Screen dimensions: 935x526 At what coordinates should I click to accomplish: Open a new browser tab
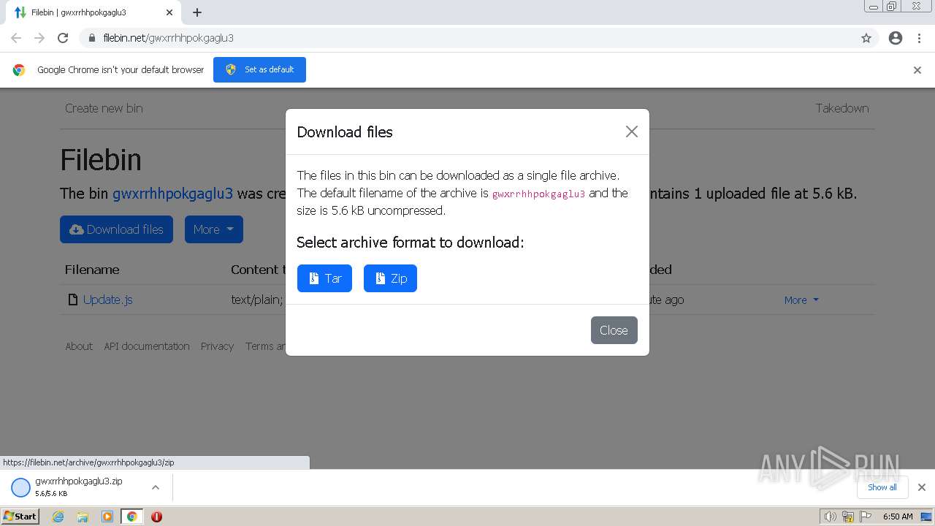tap(197, 12)
